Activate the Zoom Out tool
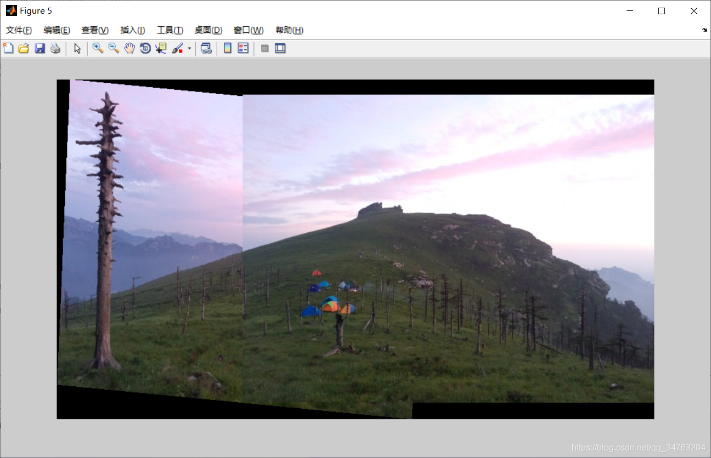Image resolution: width=711 pixels, height=458 pixels. click(114, 48)
